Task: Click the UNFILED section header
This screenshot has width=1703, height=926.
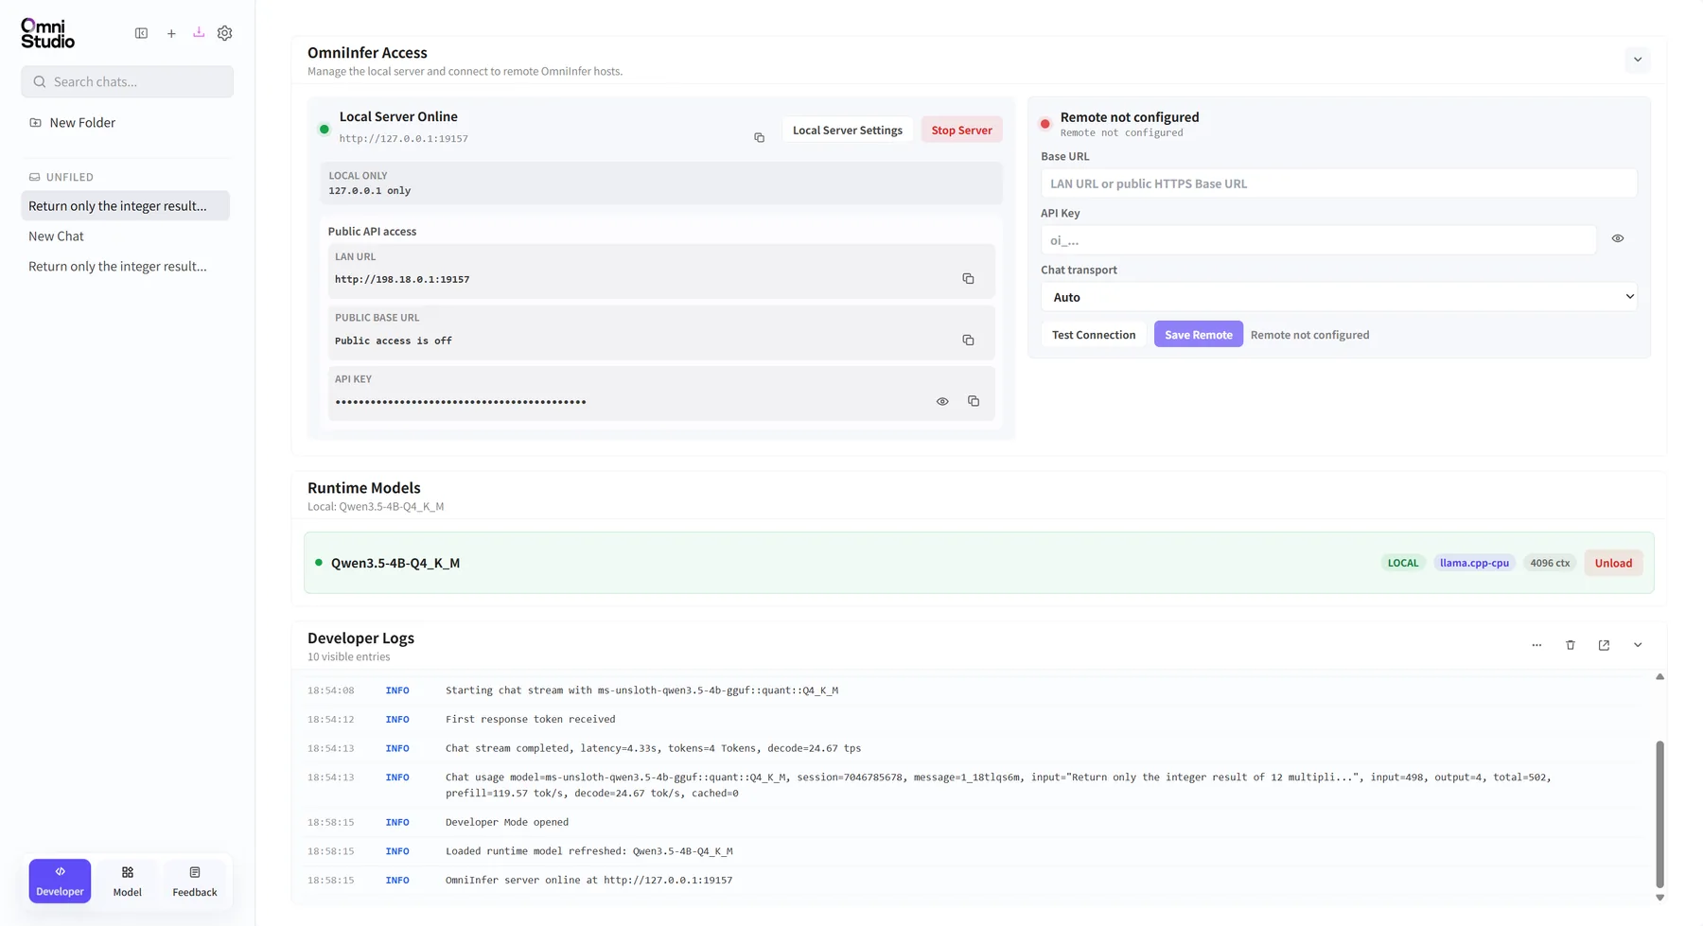Action: (61, 177)
